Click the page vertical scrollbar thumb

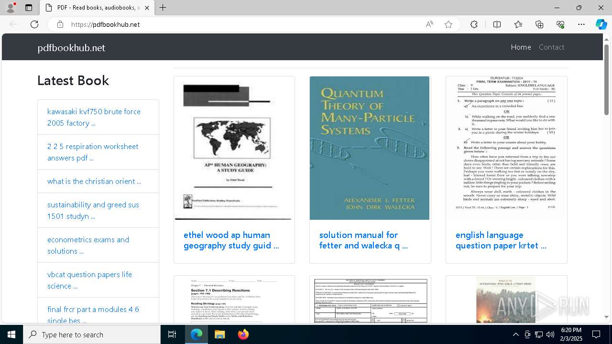pos(606,80)
